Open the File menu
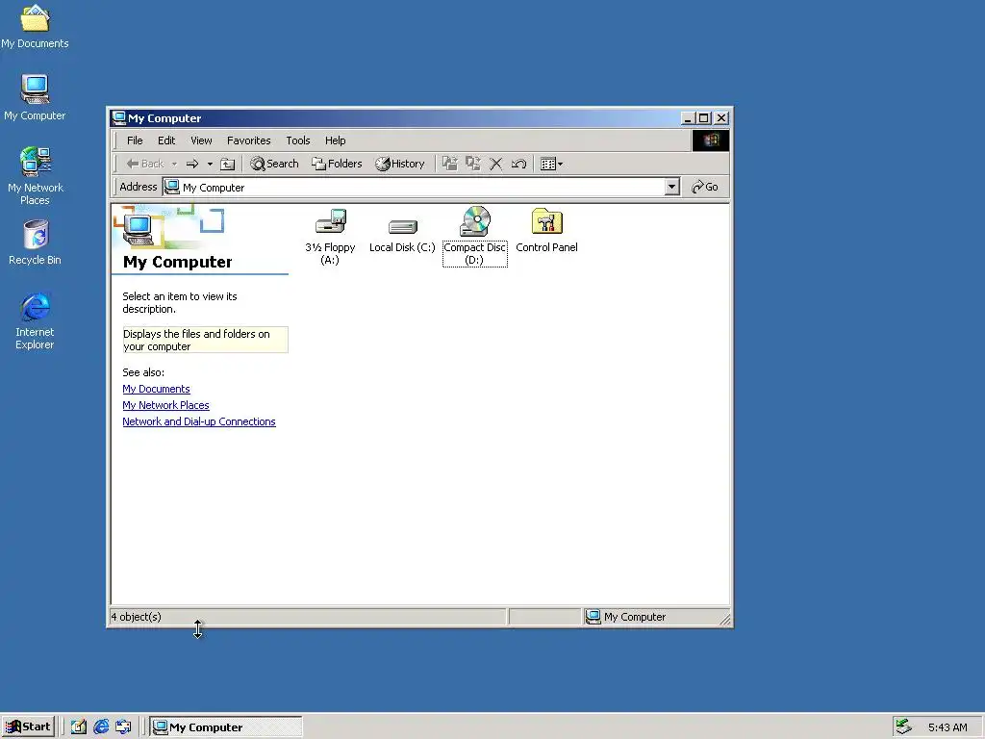The image size is (985, 739). (135, 140)
